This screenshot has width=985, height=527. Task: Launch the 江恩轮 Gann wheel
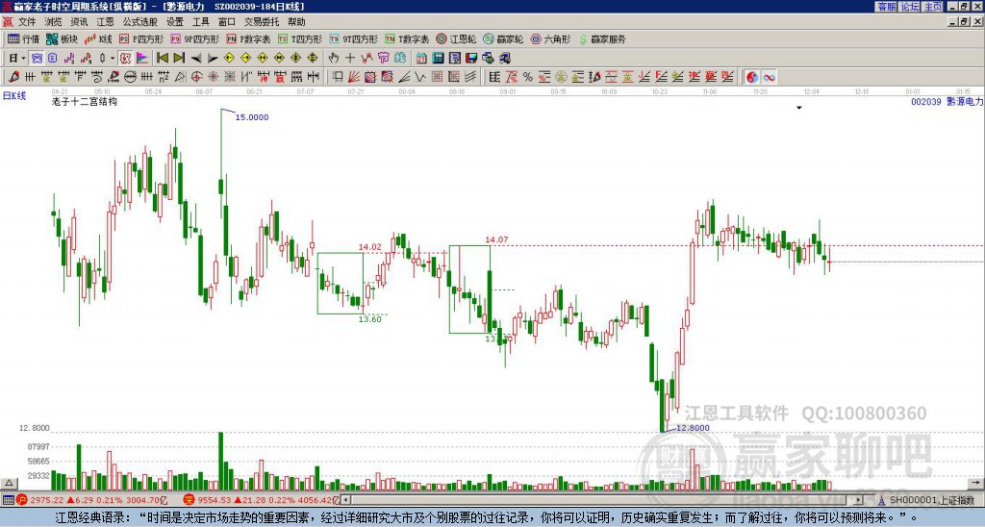pyautogui.click(x=457, y=38)
